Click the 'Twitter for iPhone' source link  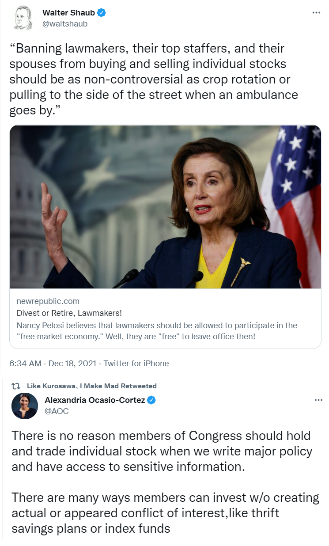136,364
